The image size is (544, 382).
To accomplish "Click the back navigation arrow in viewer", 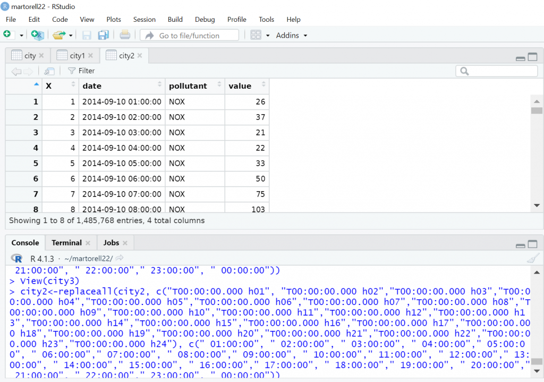I will click(x=16, y=71).
